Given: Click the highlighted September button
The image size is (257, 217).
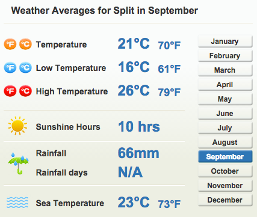Looking at the screenshot, I should coord(225,157).
